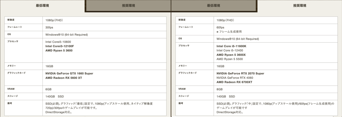Click 1080p(FHD) in the 30fps table
342x117 pixels.
[x=54, y=20]
